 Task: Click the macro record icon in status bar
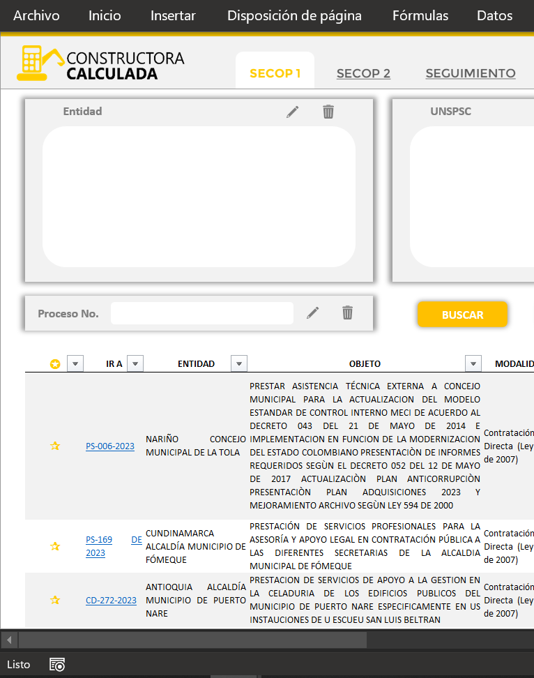(57, 665)
